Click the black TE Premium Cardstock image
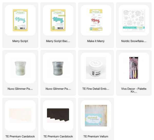This screenshot has width=154, height=140. (58, 115)
